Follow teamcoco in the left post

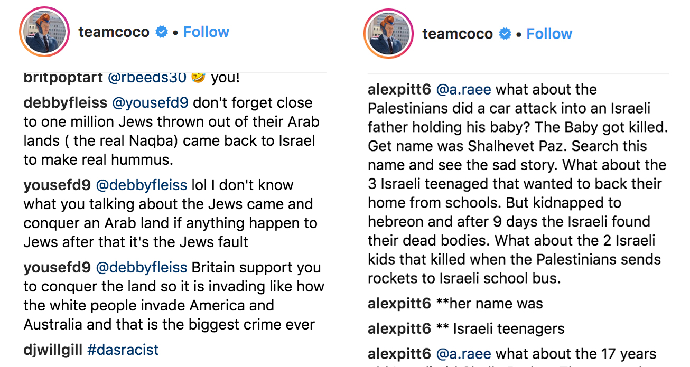tap(206, 32)
